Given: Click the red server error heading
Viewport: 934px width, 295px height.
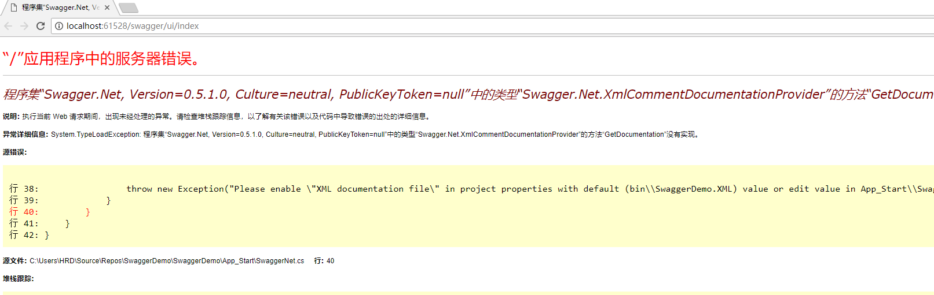Looking at the screenshot, I should click(101, 58).
